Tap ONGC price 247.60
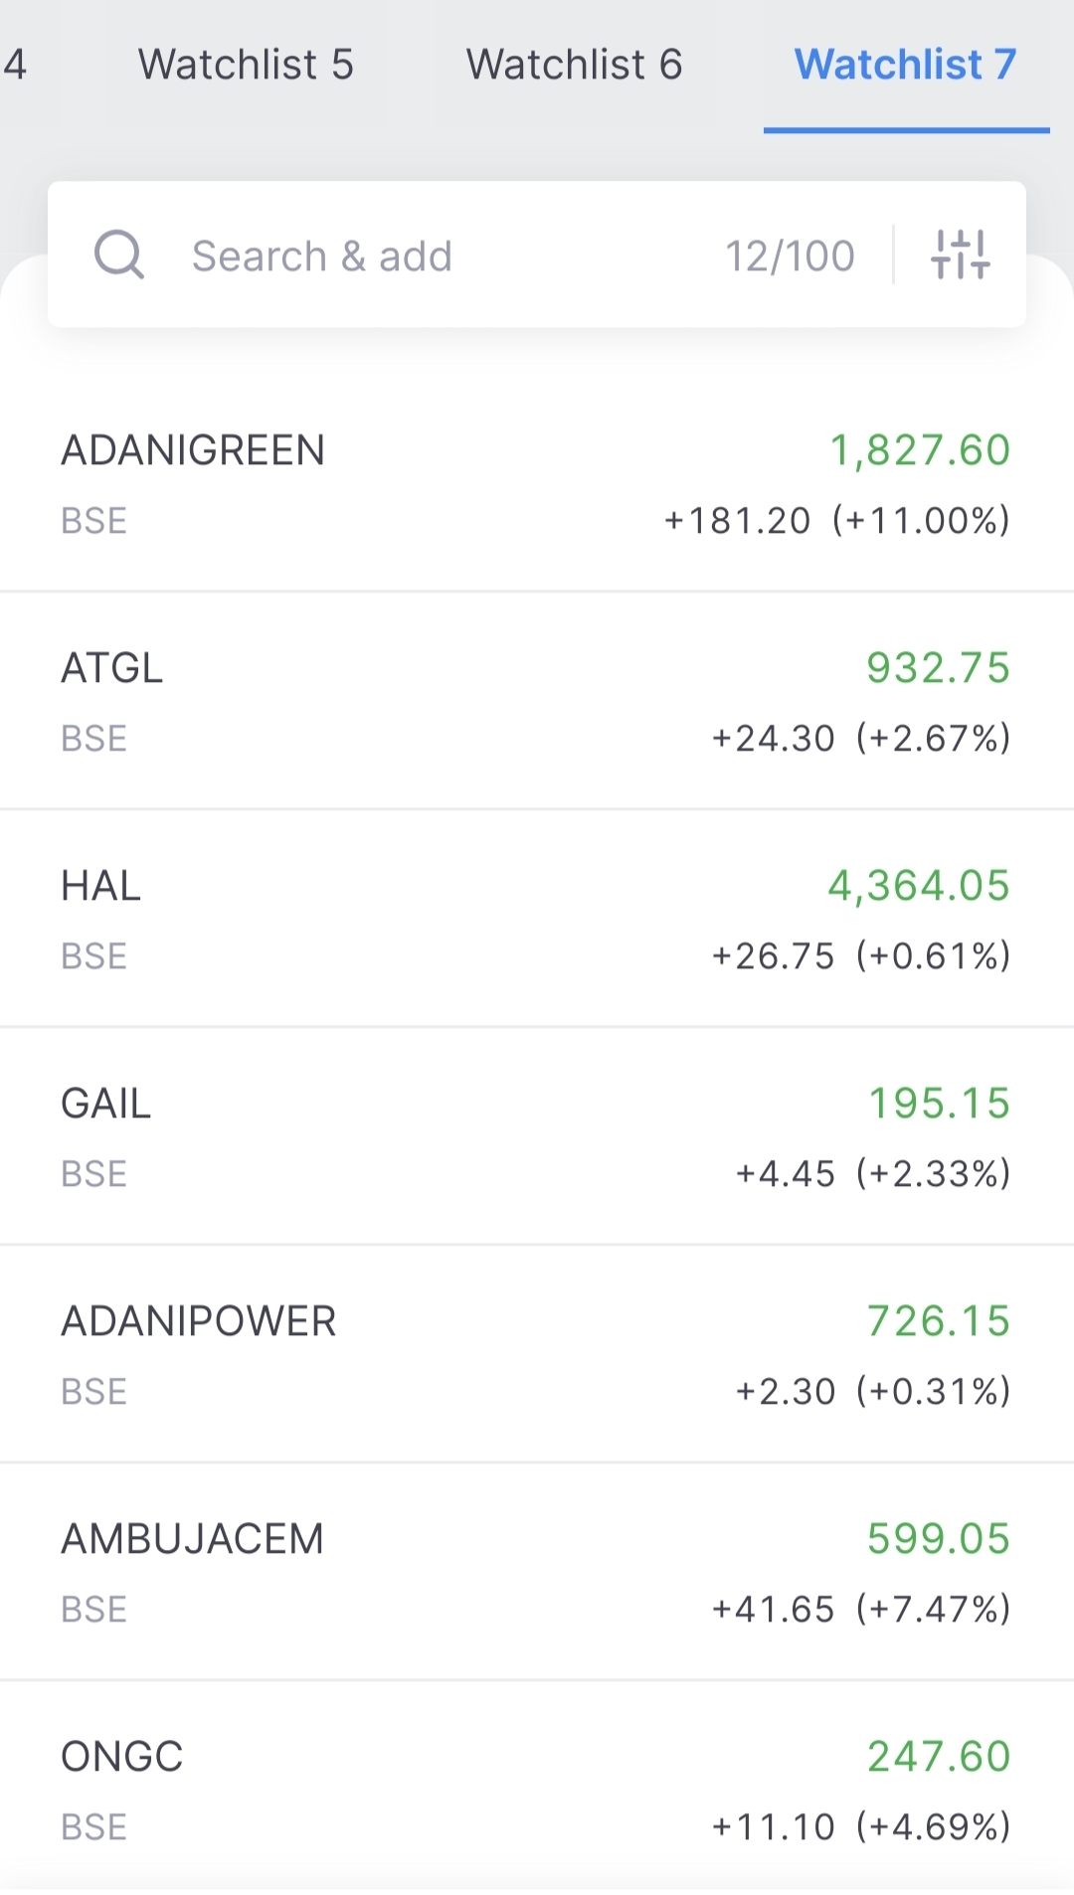Image resolution: width=1074 pixels, height=1895 pixels. point(938,1757)
